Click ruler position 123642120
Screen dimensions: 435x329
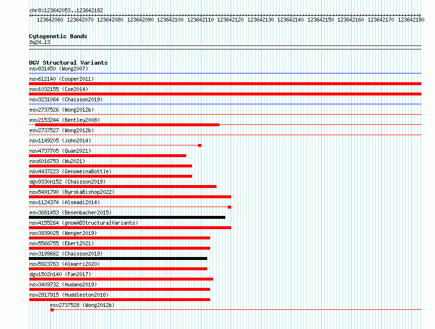tap(230, 20)
